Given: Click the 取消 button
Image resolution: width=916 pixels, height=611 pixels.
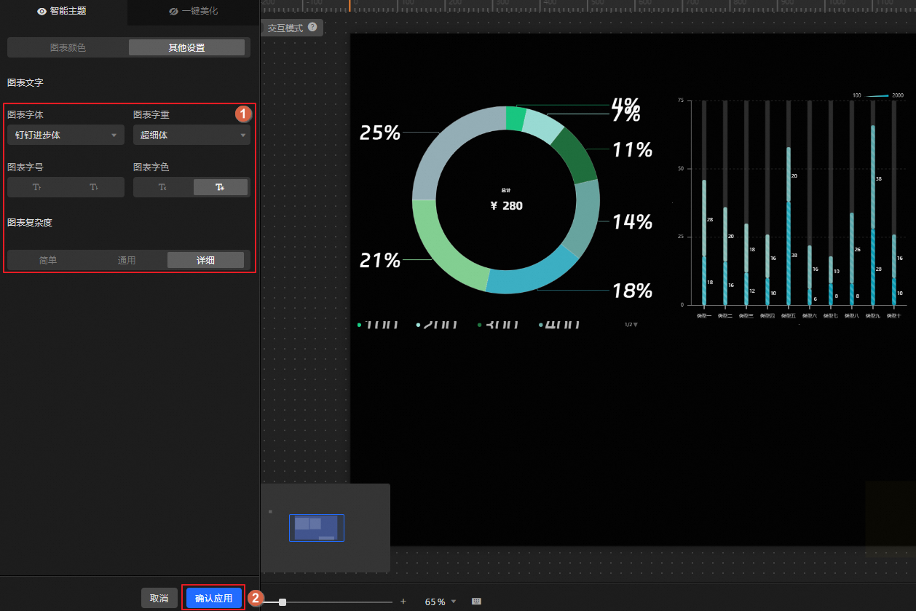Looking at the screenshot, I should [x=159, y=599].
